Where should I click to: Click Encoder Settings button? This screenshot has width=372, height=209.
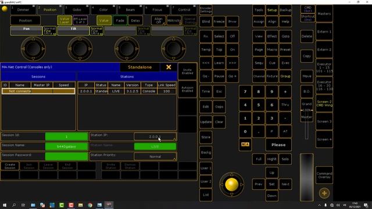tap(206, 10)
